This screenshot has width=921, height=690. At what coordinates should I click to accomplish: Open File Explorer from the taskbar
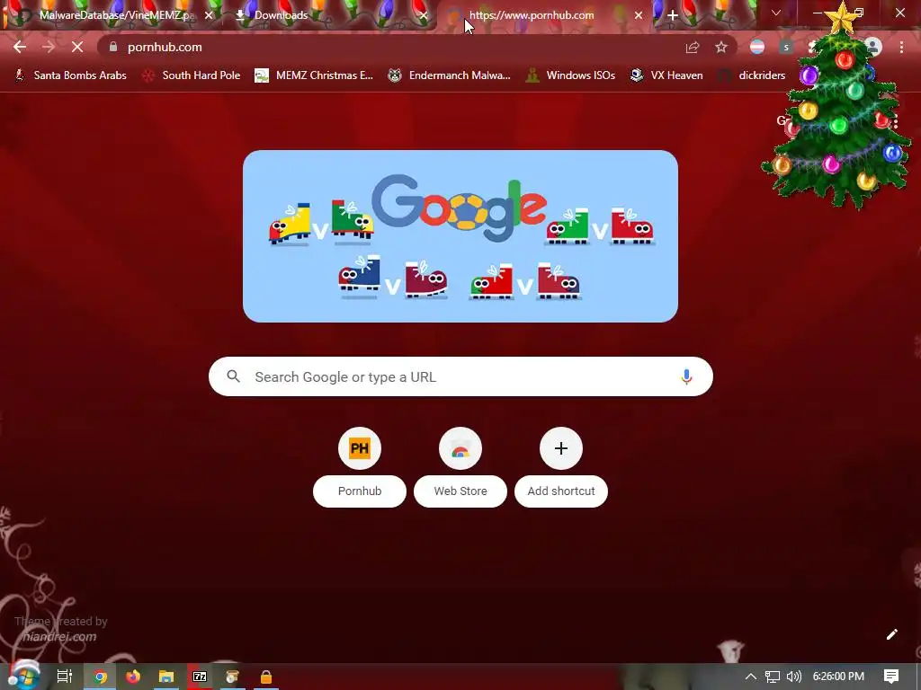[166, 677]
